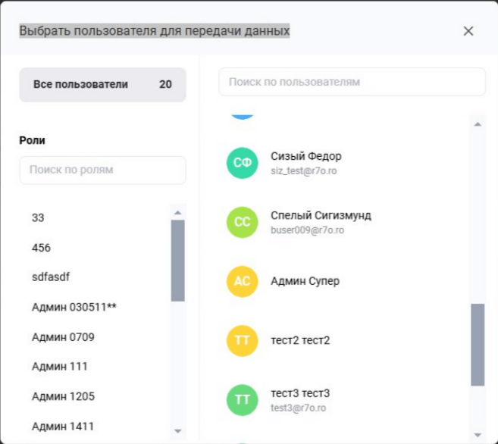Click the СФ avatar of Сизый Федор
498x444 pixels.
point(242,163)
